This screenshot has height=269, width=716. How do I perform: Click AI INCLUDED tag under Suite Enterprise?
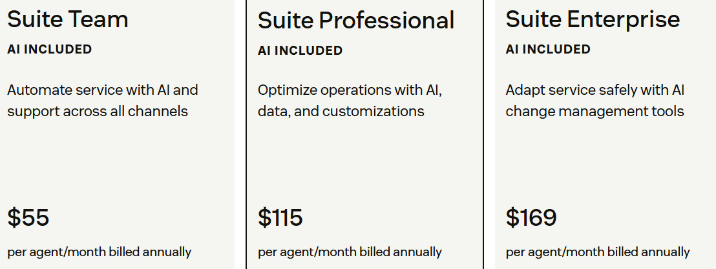point(548,49)
